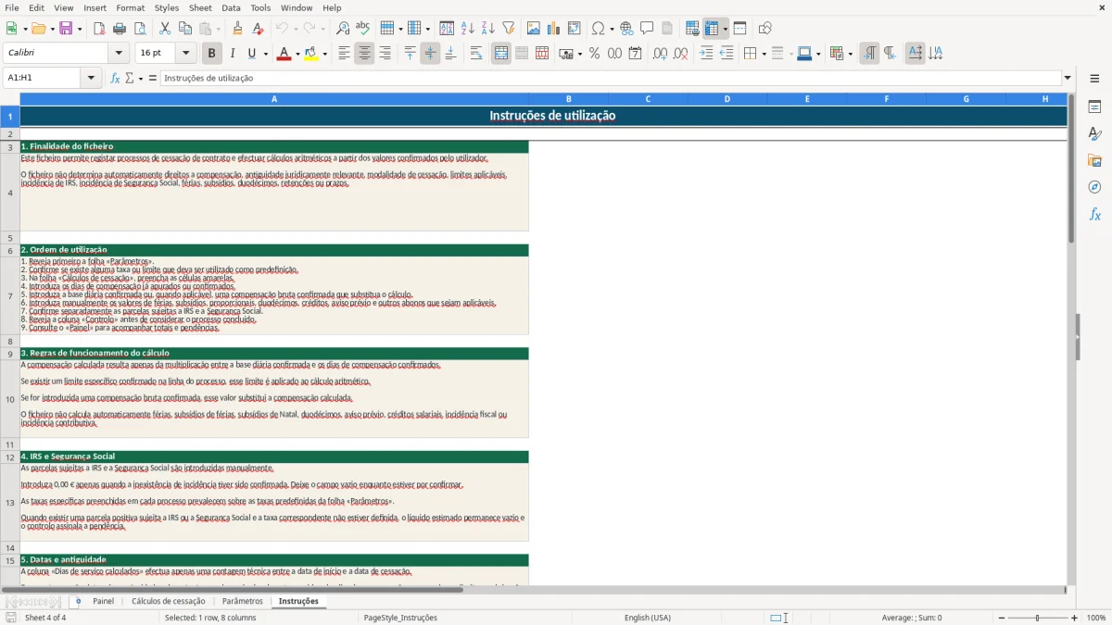Open Function Wizard fx icon
The height and width of the screenshot is (625, 1112).
[115, 78]
